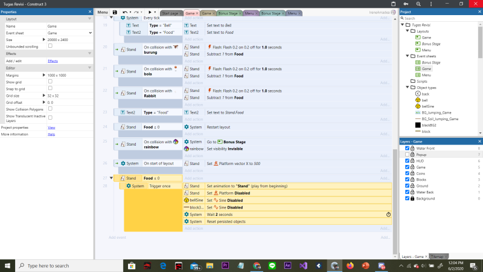Image resolution: width=483 pixels, height=272 pixels.
Task: Close the Start page tab
Action: pos(181,13)
